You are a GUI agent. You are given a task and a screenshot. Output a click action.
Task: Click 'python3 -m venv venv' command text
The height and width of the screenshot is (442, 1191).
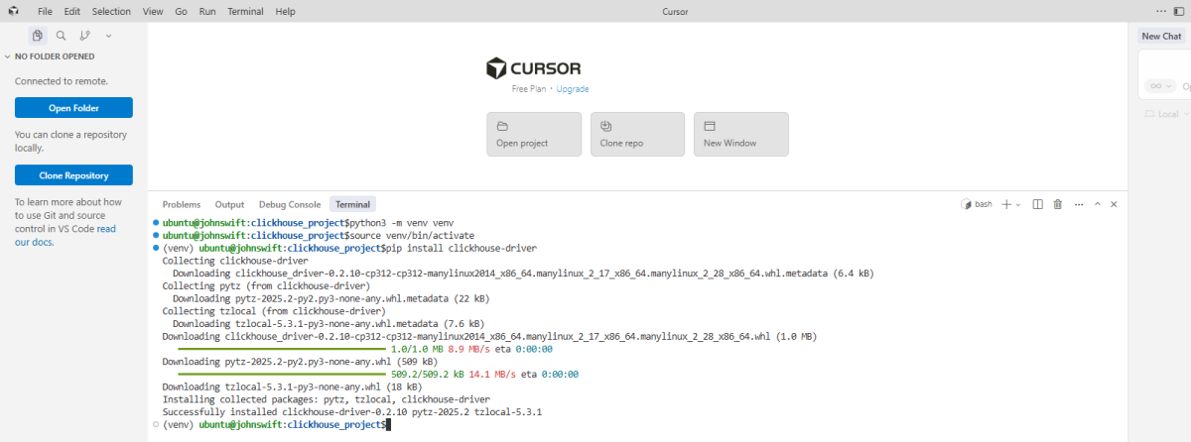click(400, 223)
